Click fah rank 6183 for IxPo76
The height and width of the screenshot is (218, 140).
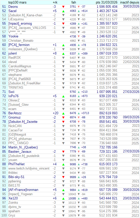pyautogui.click(x=73, y=96)
